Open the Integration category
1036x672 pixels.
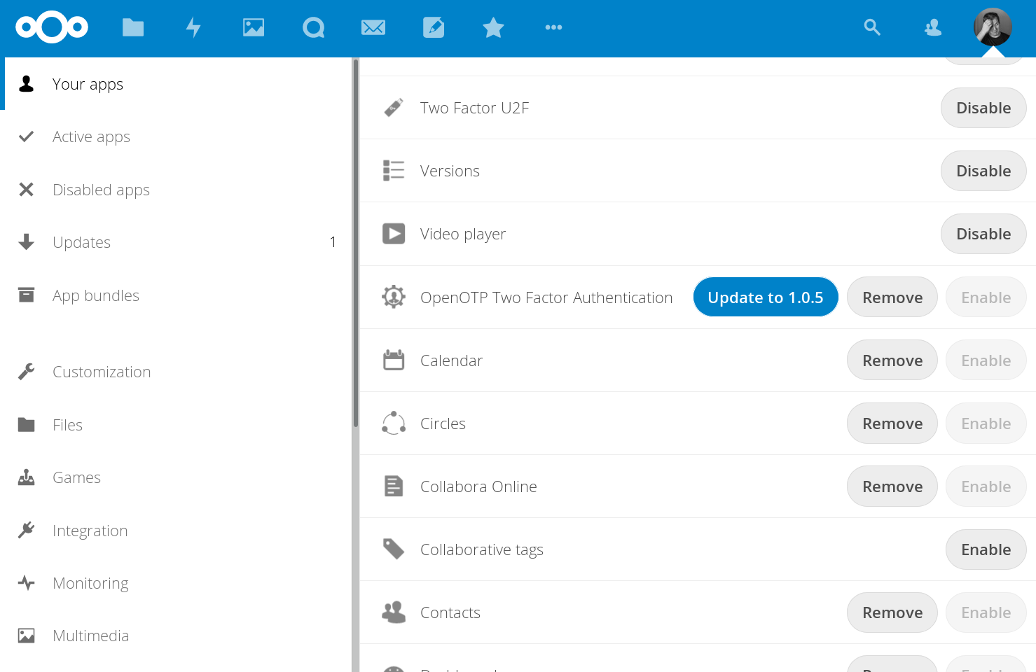point(175,531)
